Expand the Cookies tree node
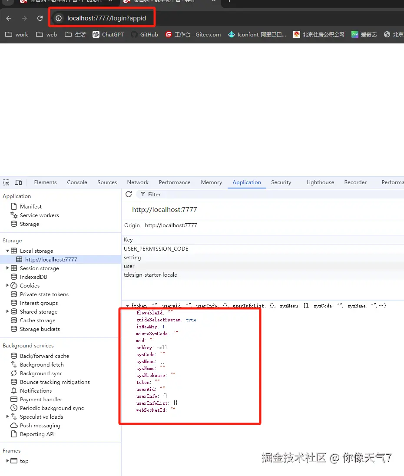This screenshot has height=476, width=404. tap(7, 285)
